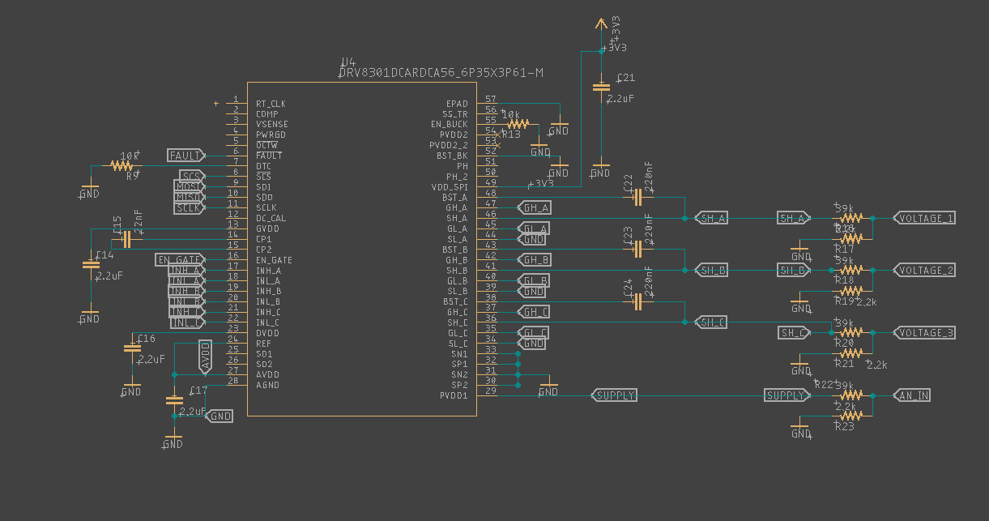
Task: Click the EPAD pin name
Action: (x=457, y=104)
